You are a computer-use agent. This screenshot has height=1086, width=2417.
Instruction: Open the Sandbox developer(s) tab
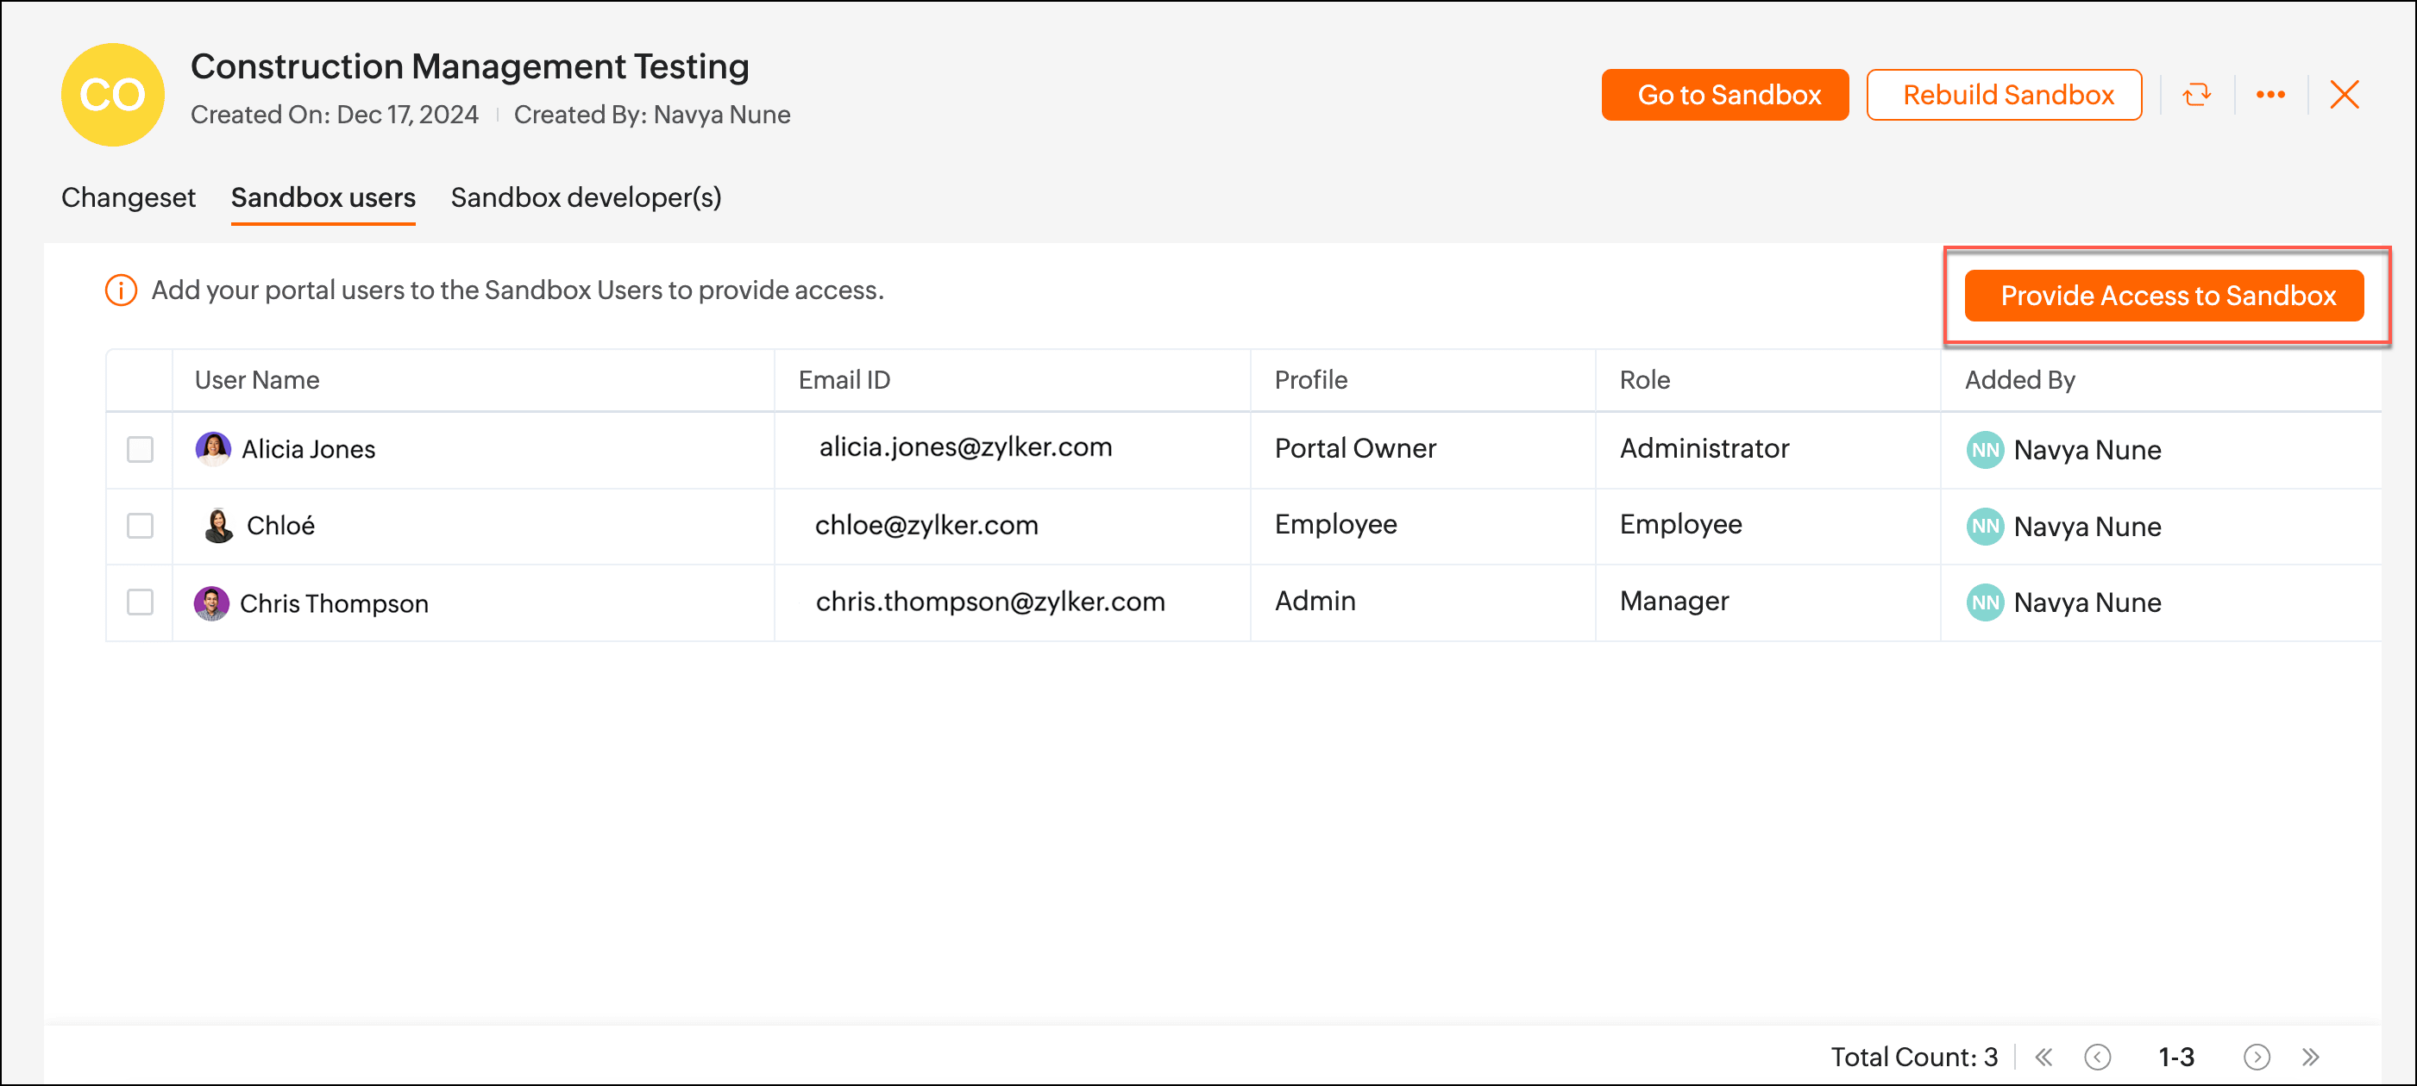(586, 198)
